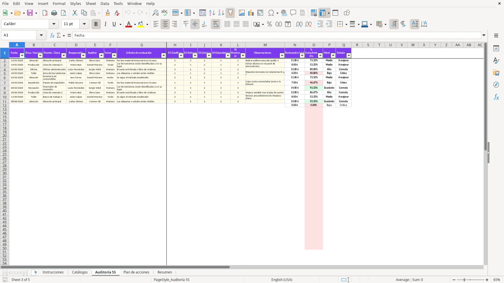Click the Clone Formatting paintbrush icon
This screenshot has width=504, height=283.
[108, 13]
